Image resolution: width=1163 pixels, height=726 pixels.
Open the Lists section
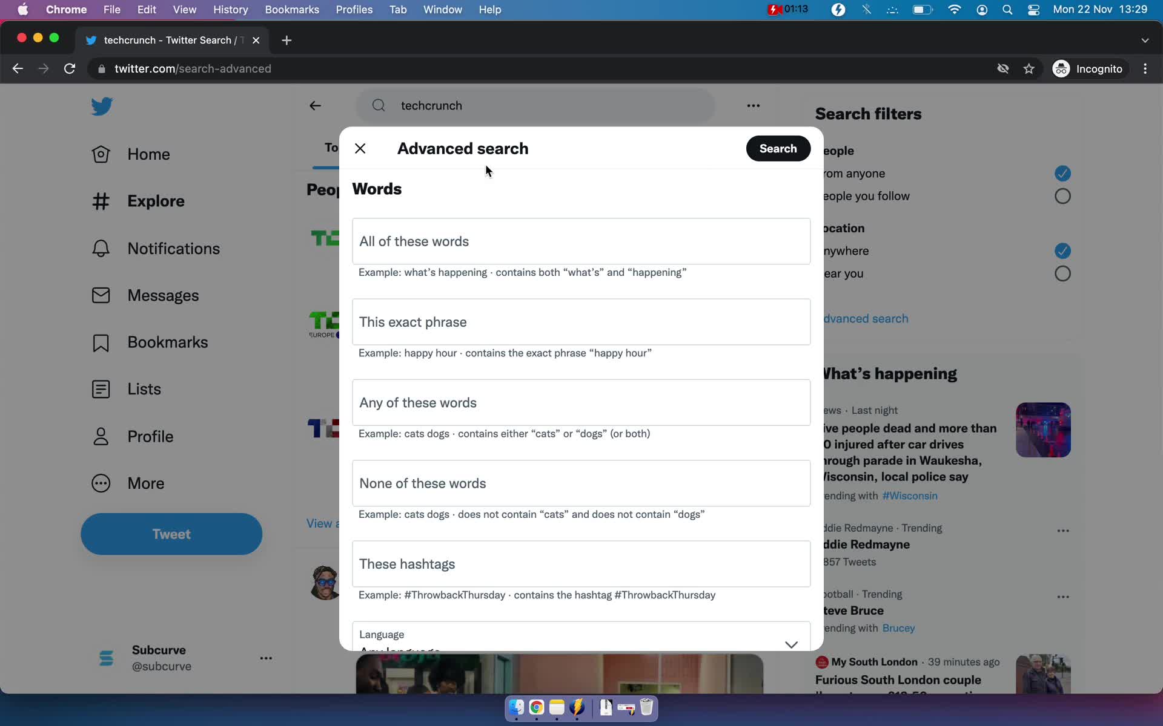point(143,389)
